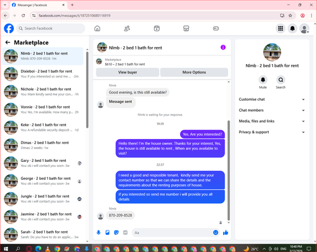Expand Customise chat section

point(272,99)
